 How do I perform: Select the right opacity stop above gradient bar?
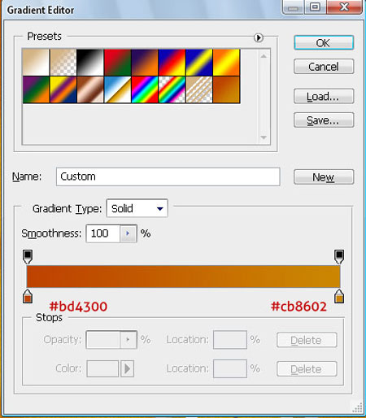pyautogui.click(x=339, y=257)
